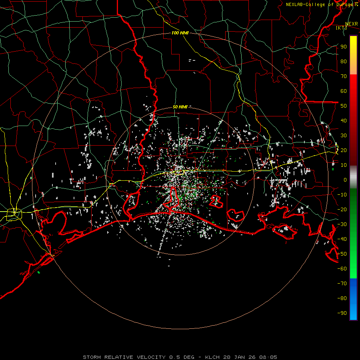
Task: Click the "20 JAN 26" date in the caption
Action: pos(240,357)
